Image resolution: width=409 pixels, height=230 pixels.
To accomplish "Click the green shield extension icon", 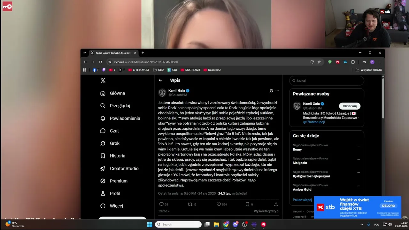I will click(330, 62).
